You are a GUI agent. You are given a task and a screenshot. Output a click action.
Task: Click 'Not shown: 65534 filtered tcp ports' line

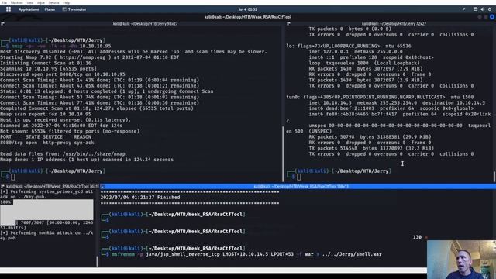(70, 131)
